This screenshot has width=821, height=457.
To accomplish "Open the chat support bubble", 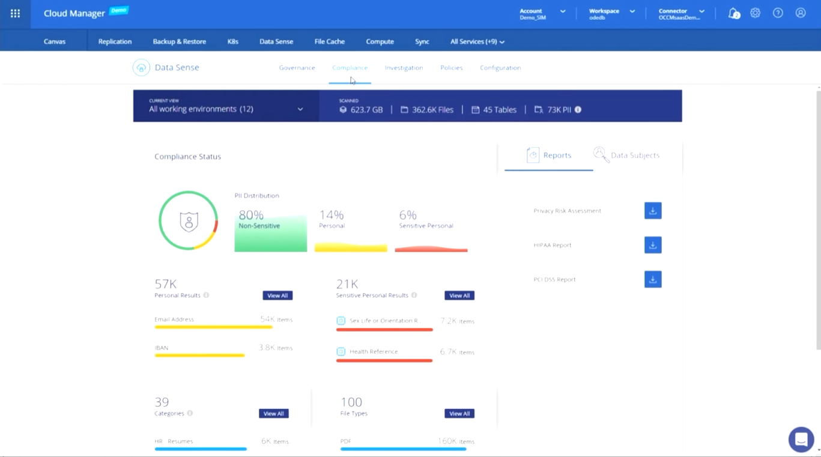I will point(801,440).
